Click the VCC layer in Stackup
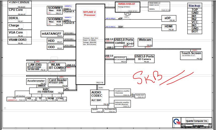Screen dimensions: 216x130 click(x=195, y=22)
